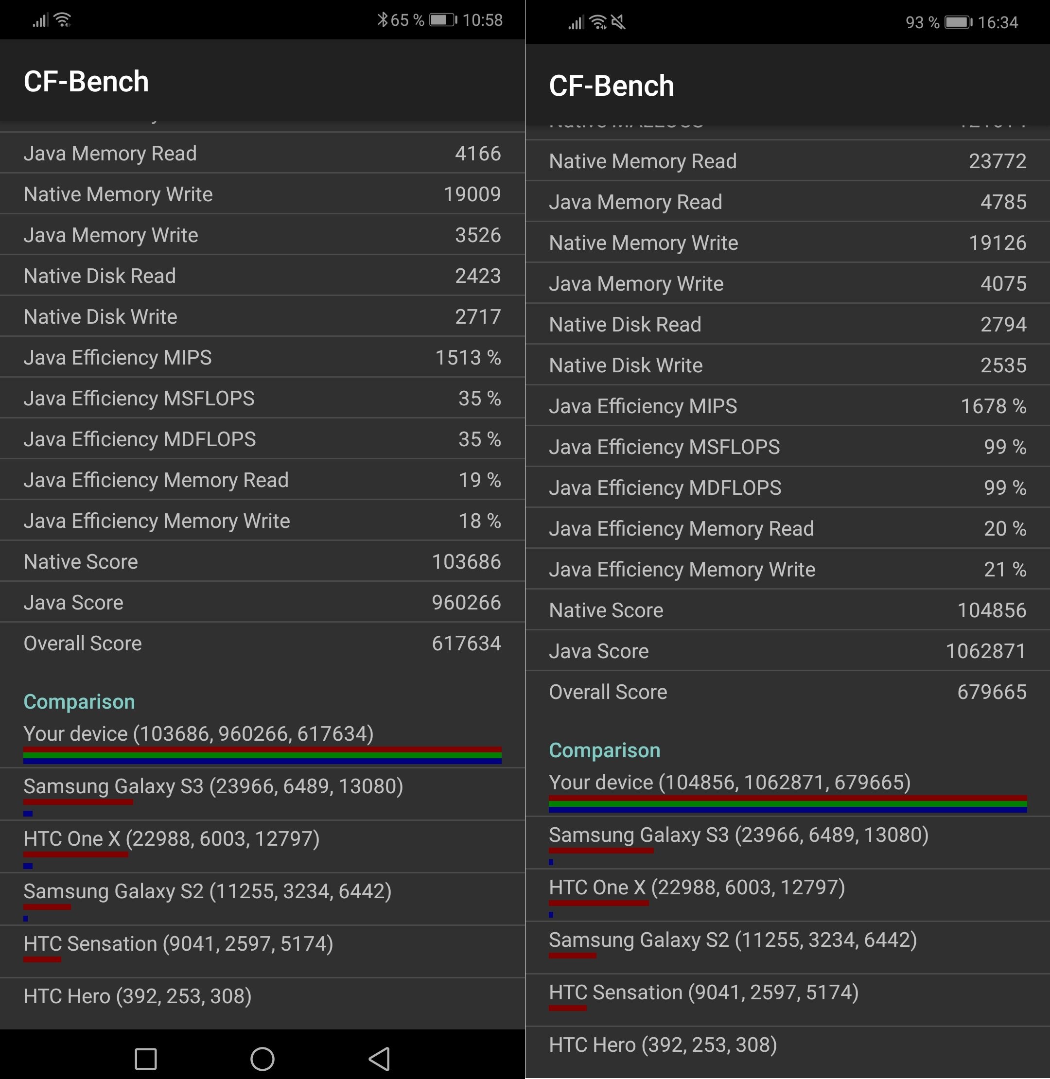Click the battery icon beside 93 %
Screen dimensions: 1050x1079
coord(959,23)
